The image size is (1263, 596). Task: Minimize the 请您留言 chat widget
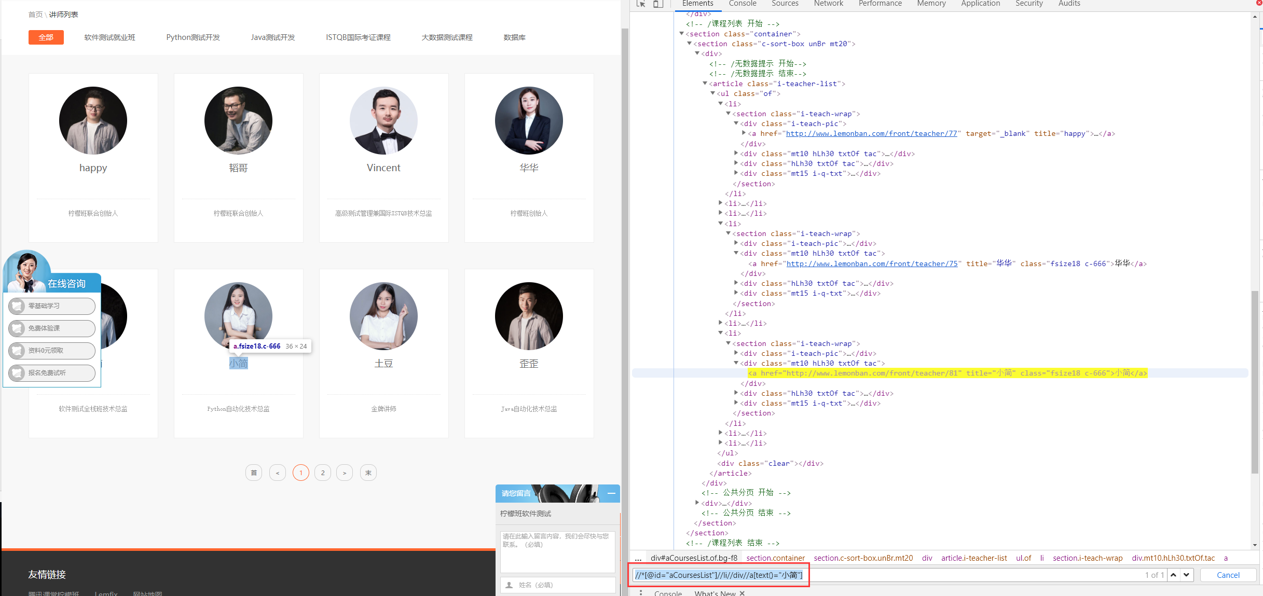(x=611, y=493)
